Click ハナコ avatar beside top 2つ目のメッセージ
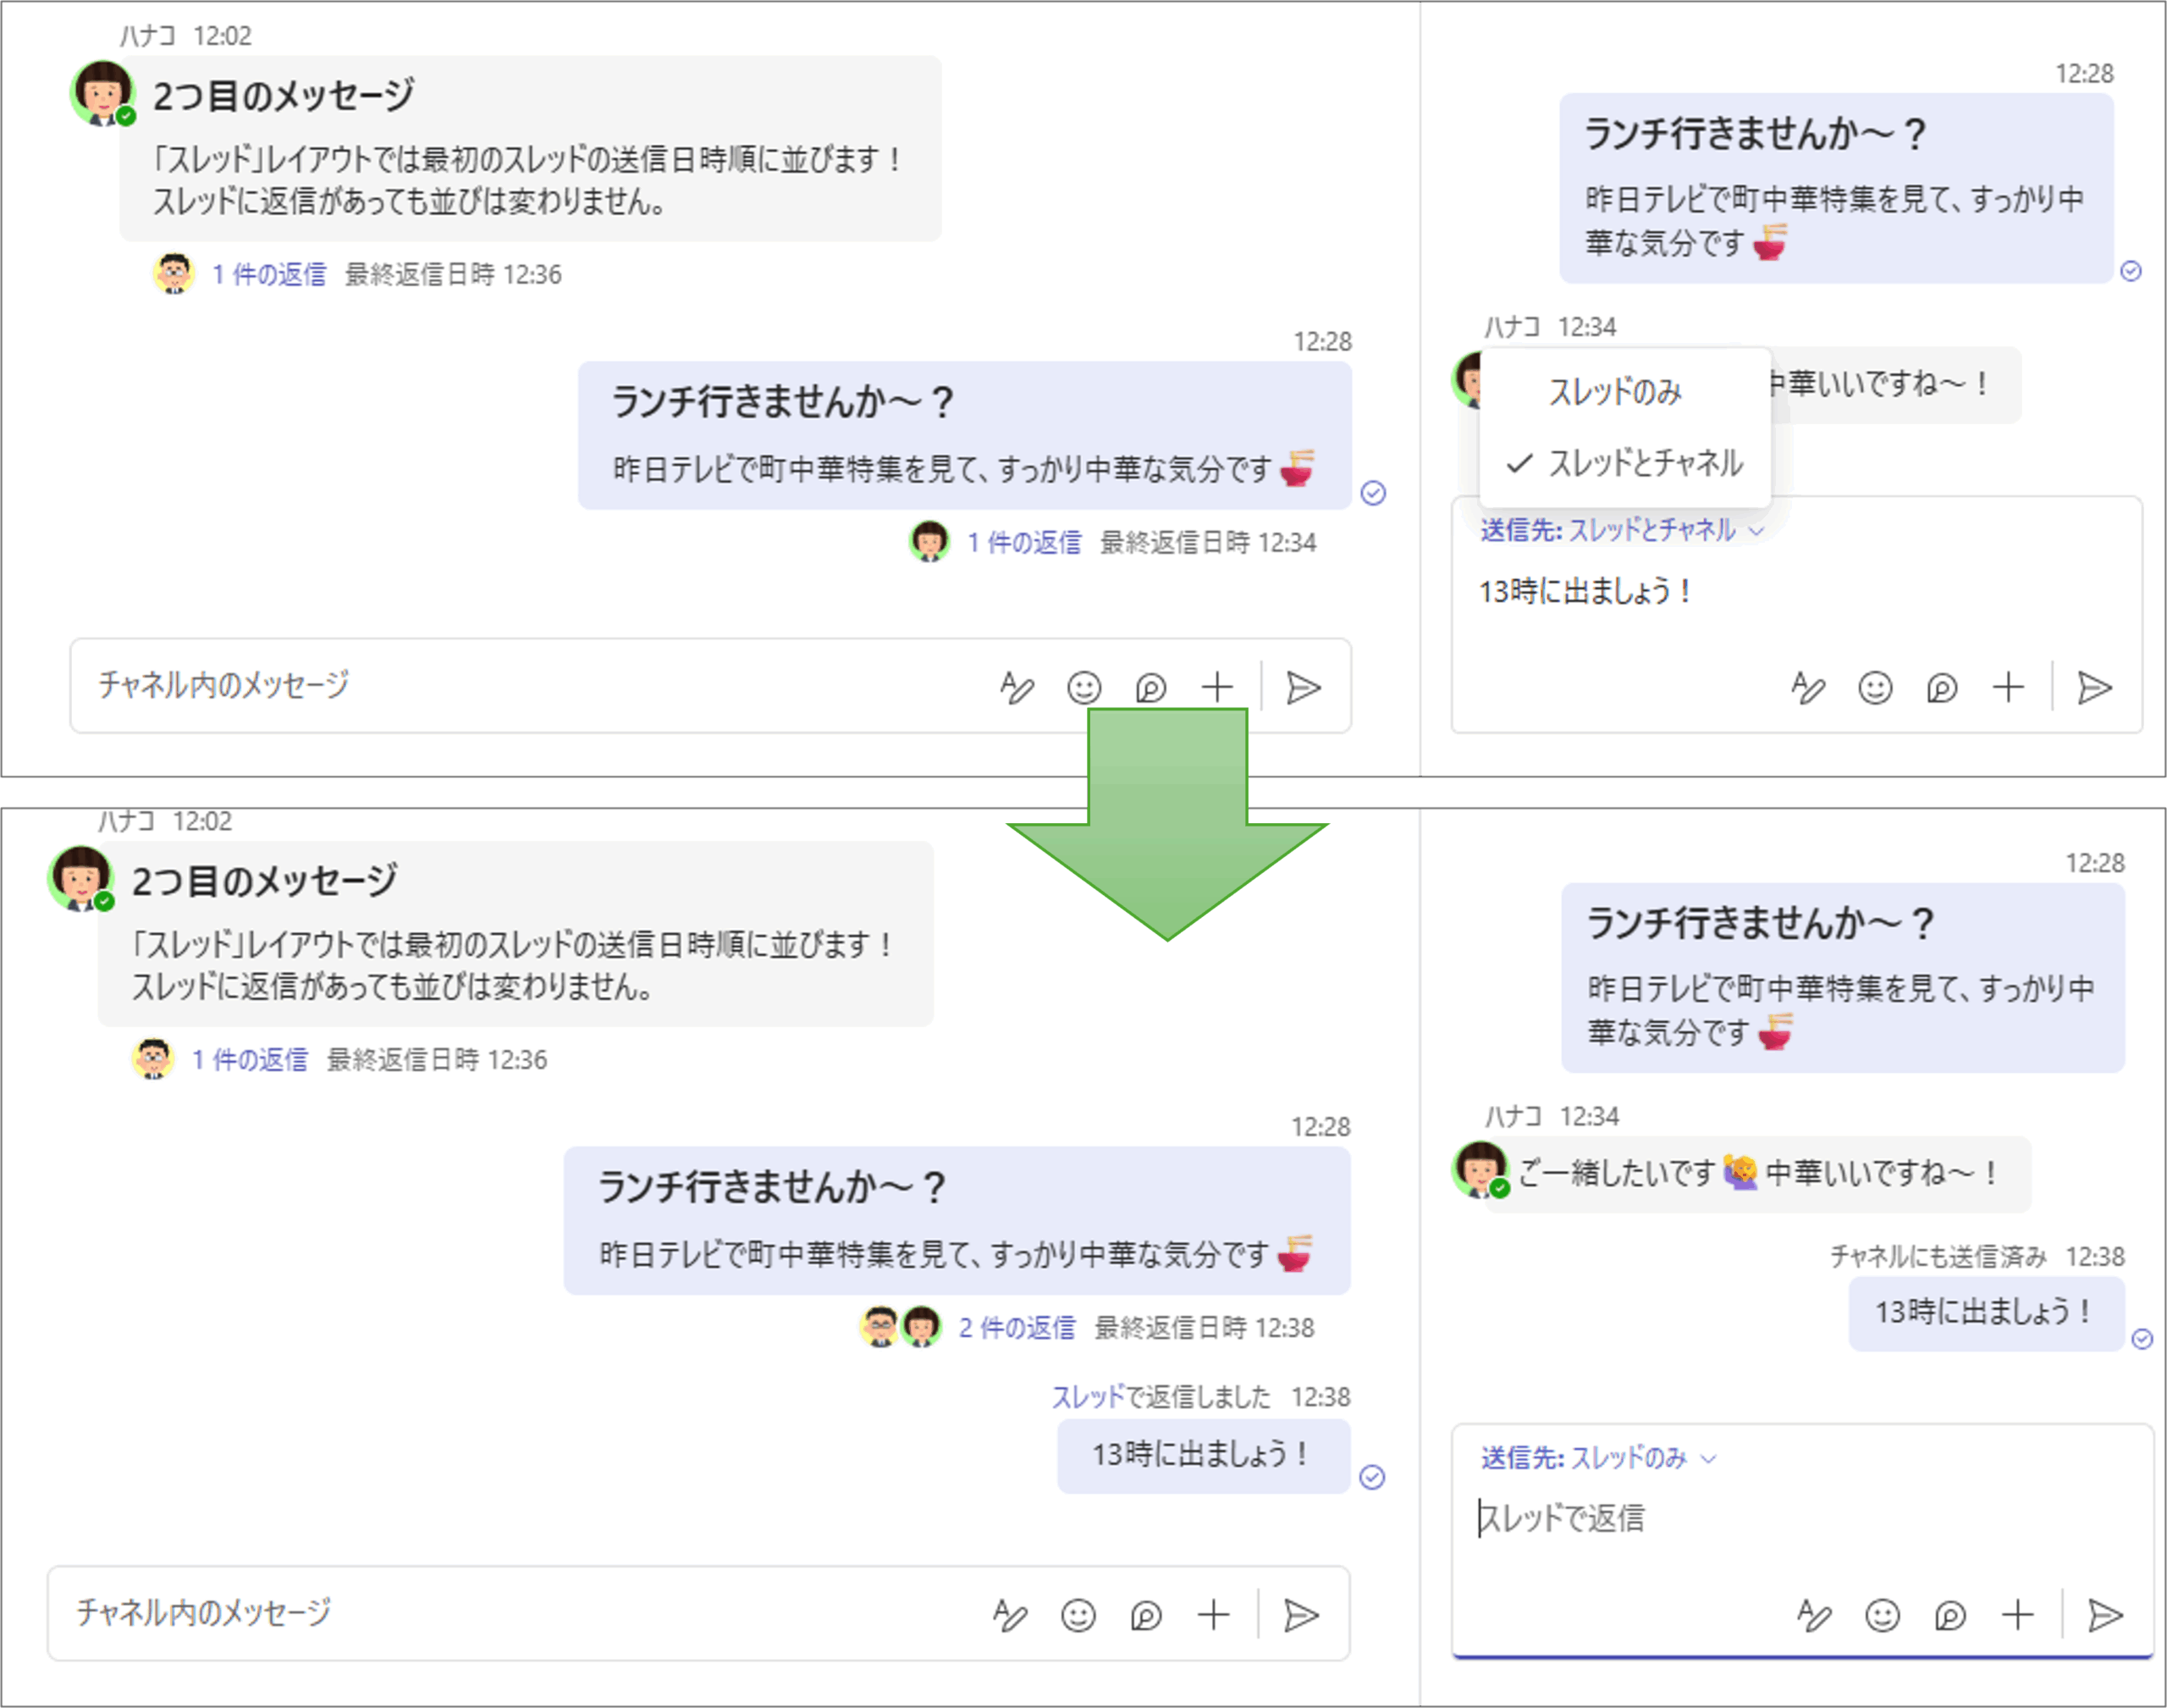 coord(102,92)
